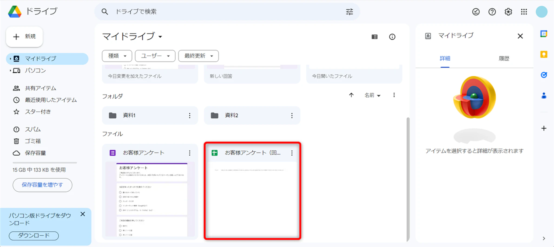Viewport: 554px width, 247px height.
Task: Open the settings gear menu
Action: pyautogui.click(x=508, y=12)
